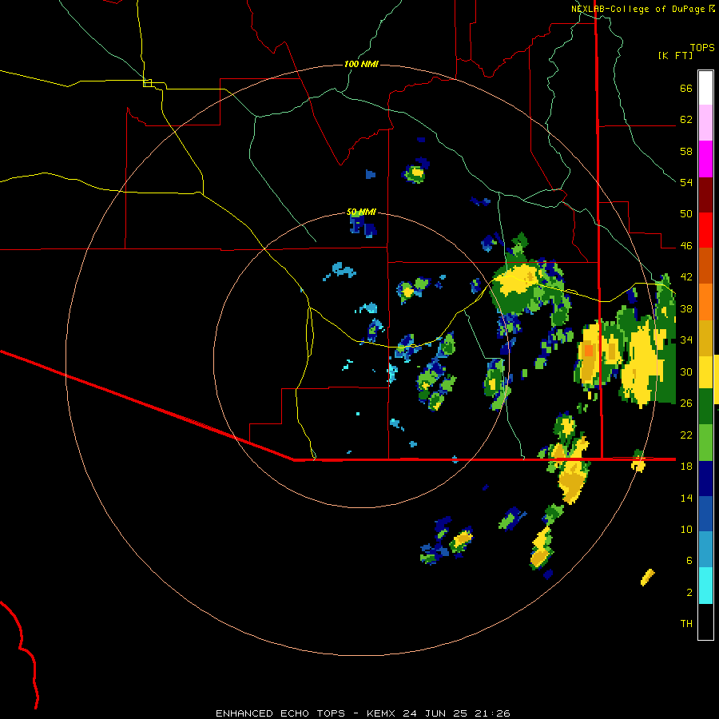Click the legend value "6"

[689, 561]
